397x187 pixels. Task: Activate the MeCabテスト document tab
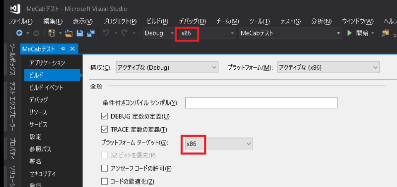coord(39,49)
